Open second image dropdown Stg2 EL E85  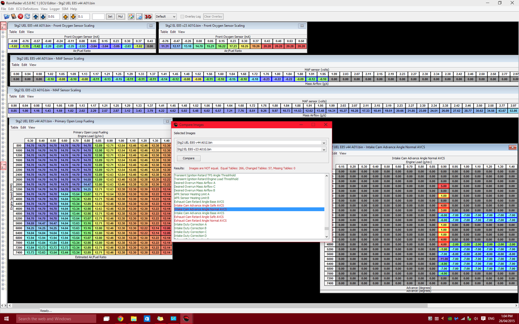(250, 149)
